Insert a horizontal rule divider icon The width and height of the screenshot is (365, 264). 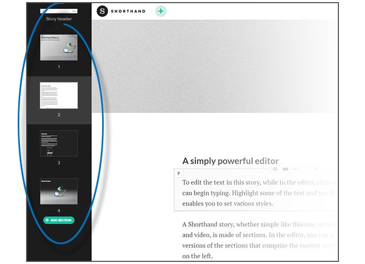tap(296, 169)
